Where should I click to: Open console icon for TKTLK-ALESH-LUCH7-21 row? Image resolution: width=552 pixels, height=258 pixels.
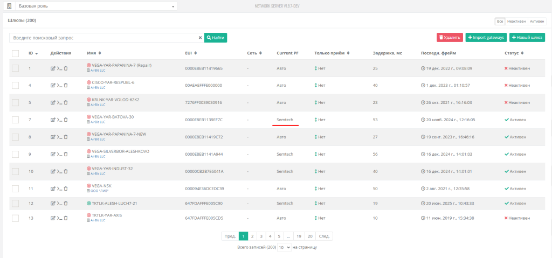click(59, 204)
